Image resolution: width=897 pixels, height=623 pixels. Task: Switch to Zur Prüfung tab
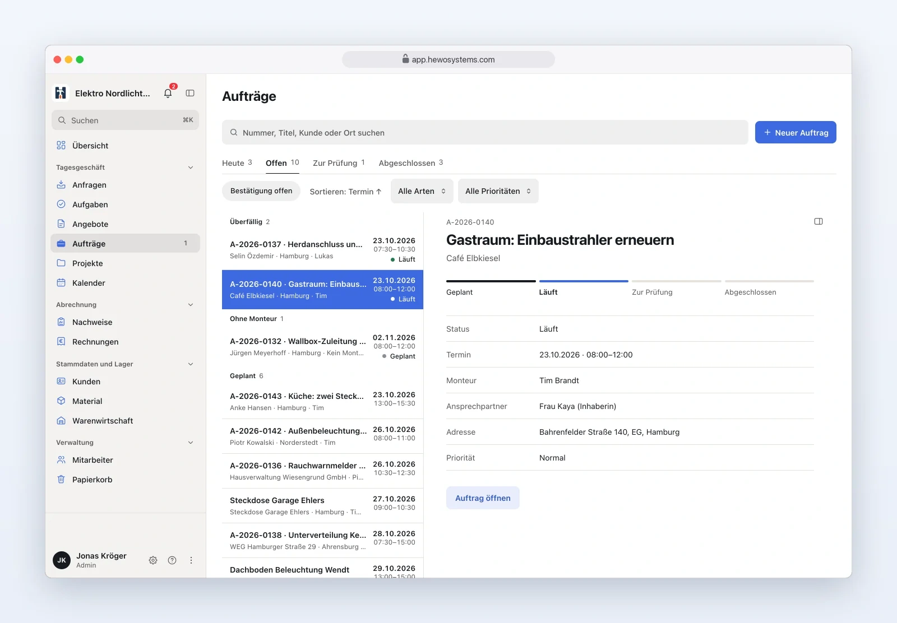coord(339,163)
